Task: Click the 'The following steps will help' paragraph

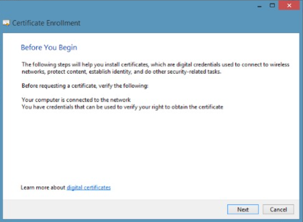Action: tap(156, 68)
